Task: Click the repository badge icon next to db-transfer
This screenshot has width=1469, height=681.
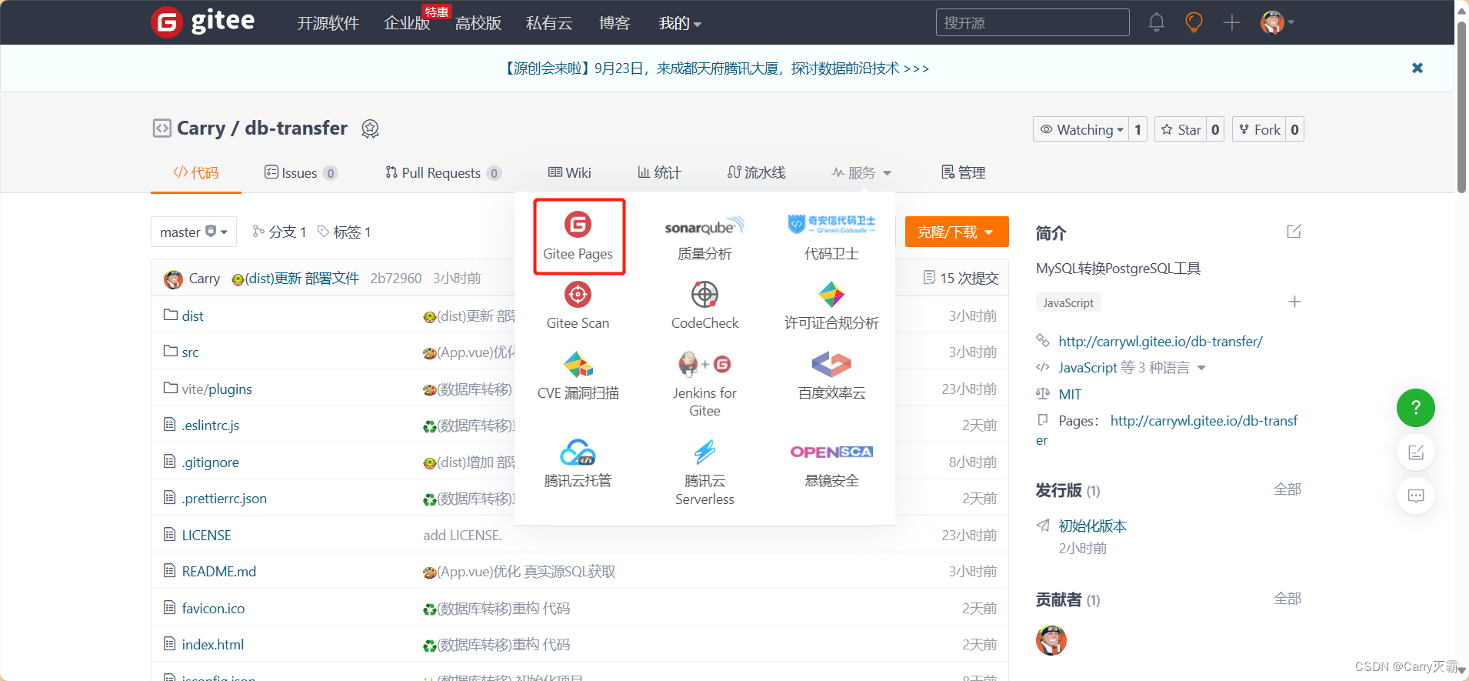Action: pyautogui.click(x=370, y=129)
